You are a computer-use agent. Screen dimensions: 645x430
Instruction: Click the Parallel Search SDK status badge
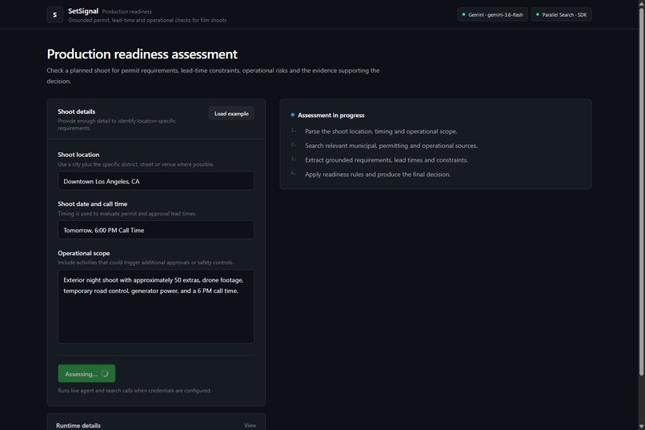[x=562, y=14]
